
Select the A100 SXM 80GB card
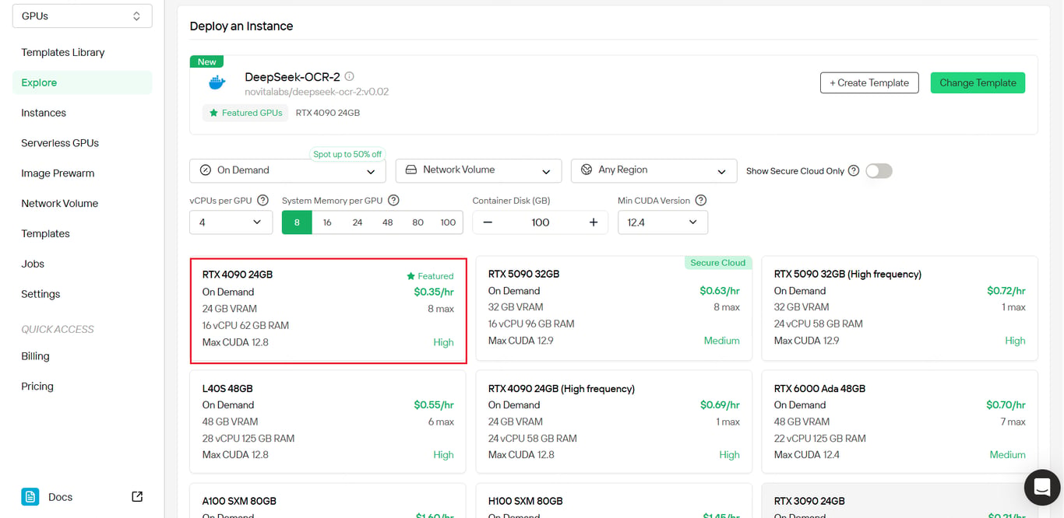click(x=328, y=501)
